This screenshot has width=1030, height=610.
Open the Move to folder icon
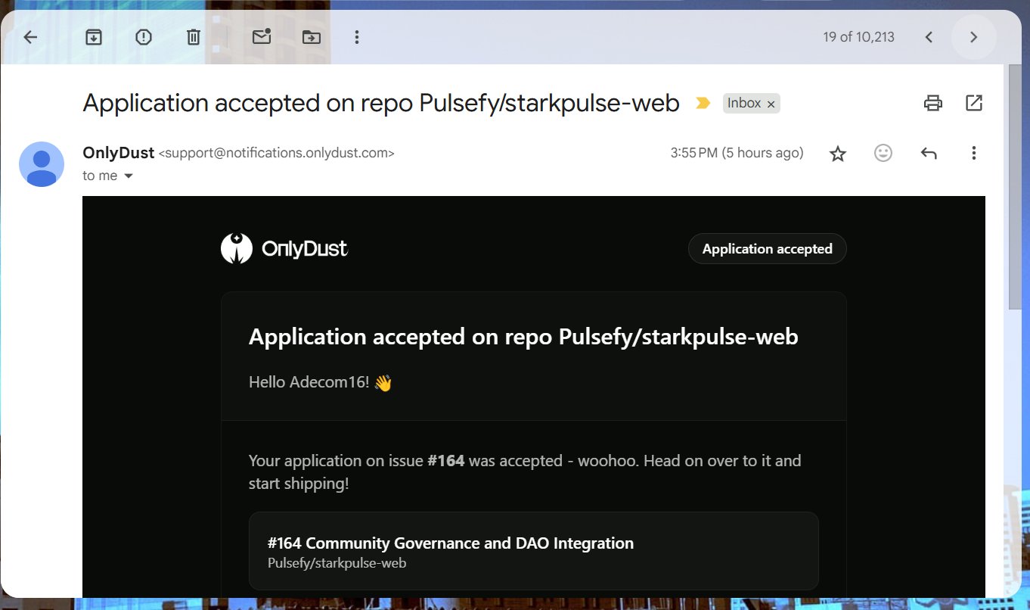pos(311,37)
